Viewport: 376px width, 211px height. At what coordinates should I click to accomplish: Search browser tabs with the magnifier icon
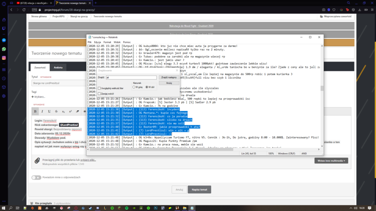click(x=349, y=3)
